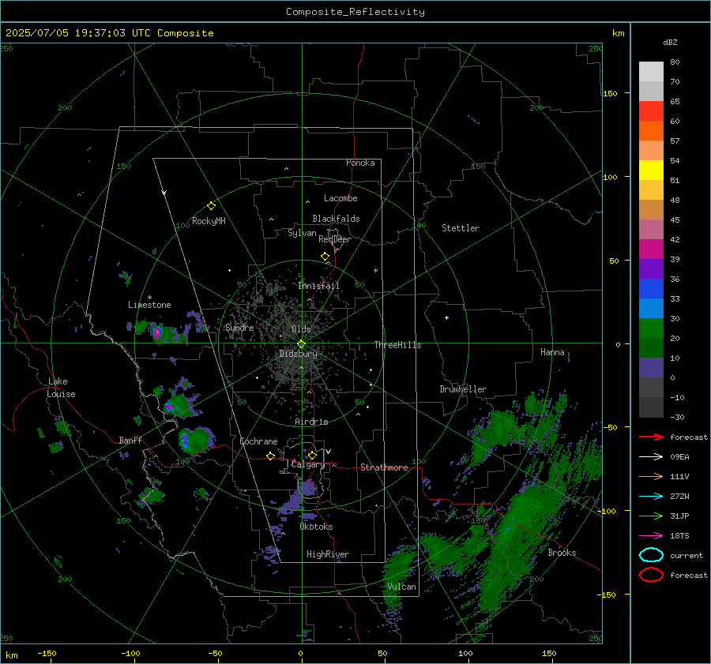711x664 pixels.
Task: Click the Sundre label
Action: coord(240,328)
